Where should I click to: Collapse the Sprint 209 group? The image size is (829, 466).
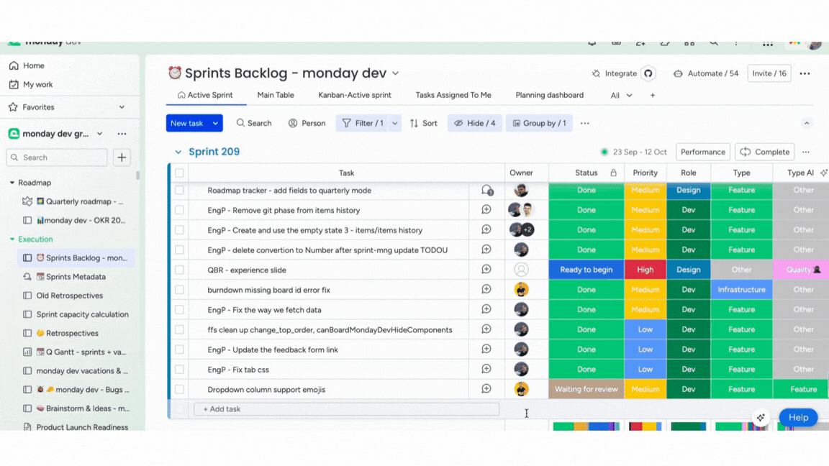tap(178, 152)
